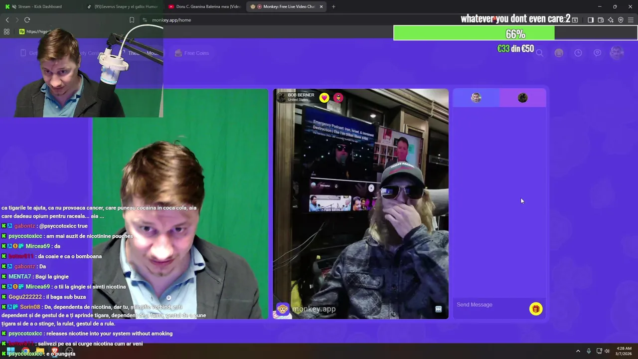The height and width of the screenshot is (359, 638).
Task: Click the red badge icon next to the heart
Action: 338,98
